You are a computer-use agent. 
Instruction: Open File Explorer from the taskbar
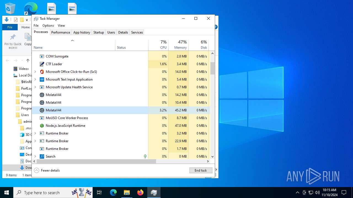click(x=127, y=193)
